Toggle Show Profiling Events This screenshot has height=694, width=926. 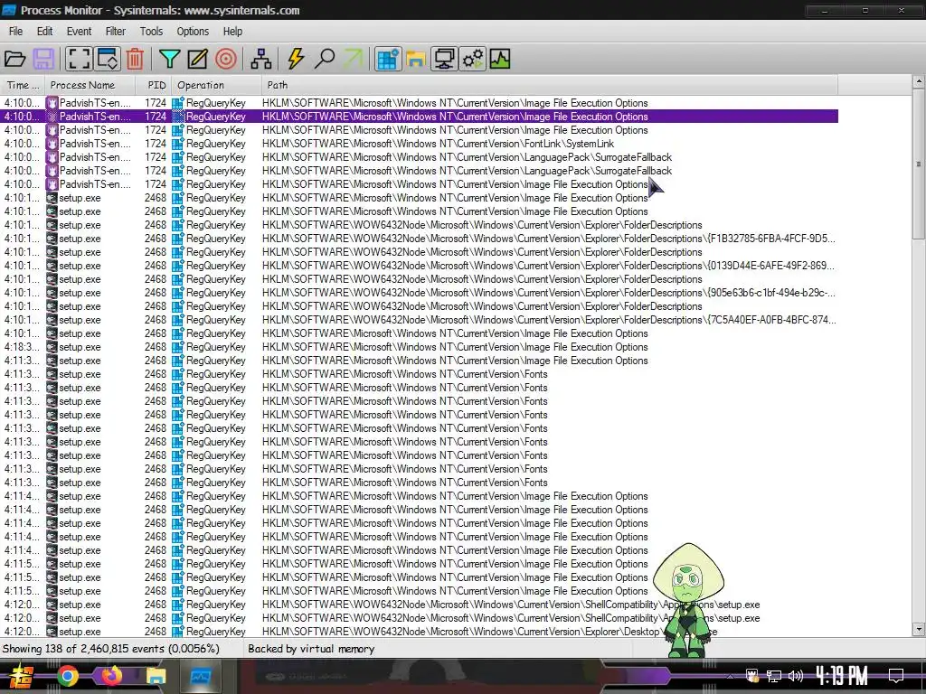[499, 59]
